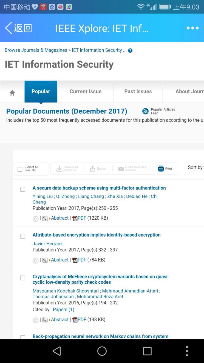Select checkbox for Attribute-based encryption article
This screenshot has height=363, width=204.
pos(23,236)
